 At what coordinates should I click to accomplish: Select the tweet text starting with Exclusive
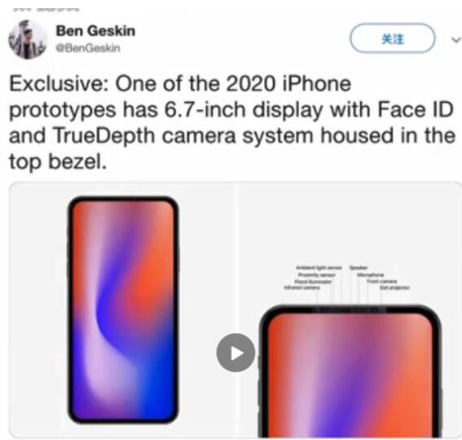point(231,122)
